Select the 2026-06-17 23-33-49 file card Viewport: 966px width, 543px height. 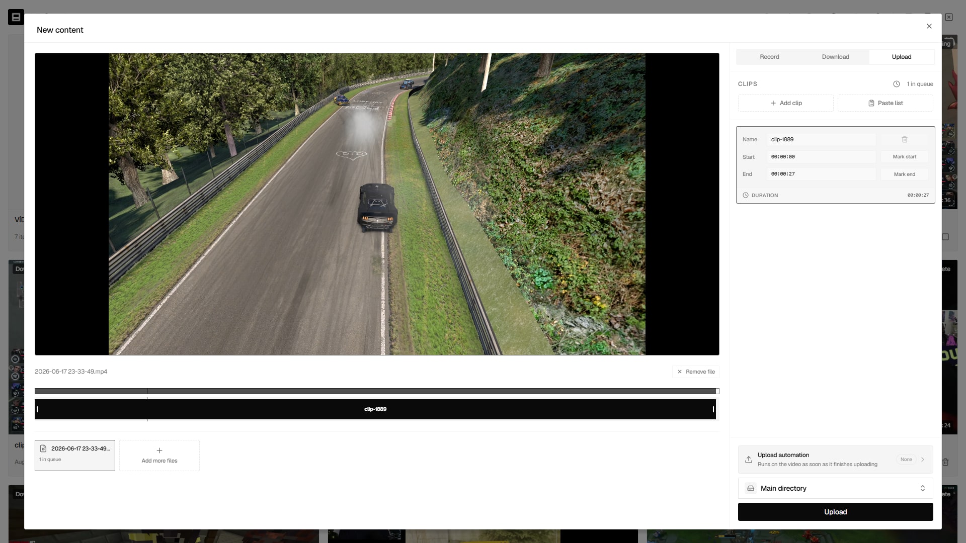click(75, 456)
